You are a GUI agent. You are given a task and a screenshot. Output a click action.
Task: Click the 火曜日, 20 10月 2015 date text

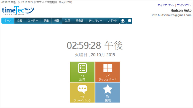point(95,55)
